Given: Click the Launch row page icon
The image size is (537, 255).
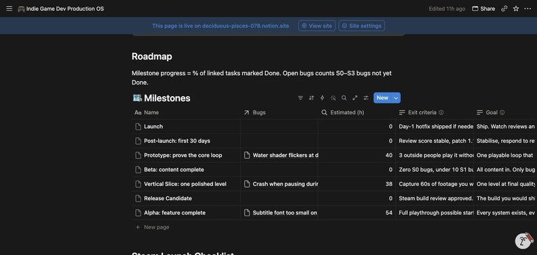Looking at the screenshot, I should (138, 126).
